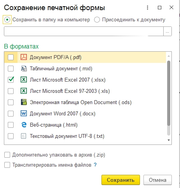Click the UTF-8 txt text document icon
Image resolution: width=180 pixels, height=188 pixels.
(23, 136)
